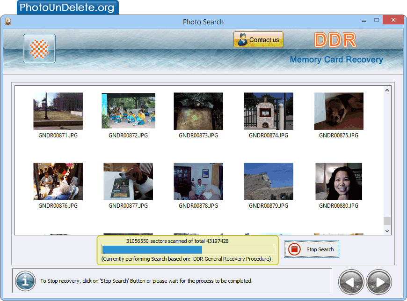Click the application icon in the title bar
407x301 pixels.
7,22
